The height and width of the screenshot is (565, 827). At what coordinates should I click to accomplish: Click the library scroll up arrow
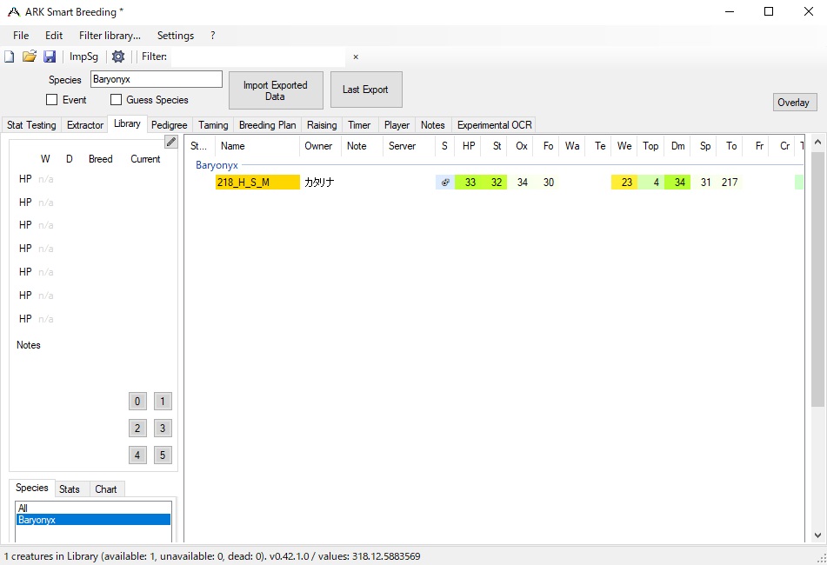817,143
